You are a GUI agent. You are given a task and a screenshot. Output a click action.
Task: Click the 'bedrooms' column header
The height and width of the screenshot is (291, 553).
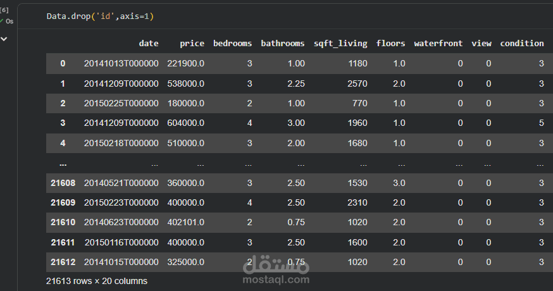232,44
